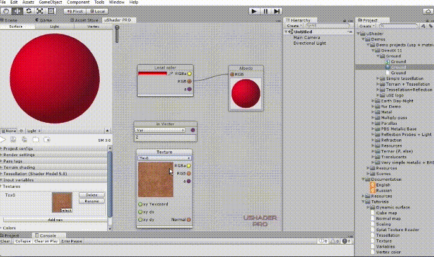Image resolution: width=434 pixels, height=257 pixels.
Task: Click the color picker eyedropper on Local color node
Action: [x=170, y=74]
